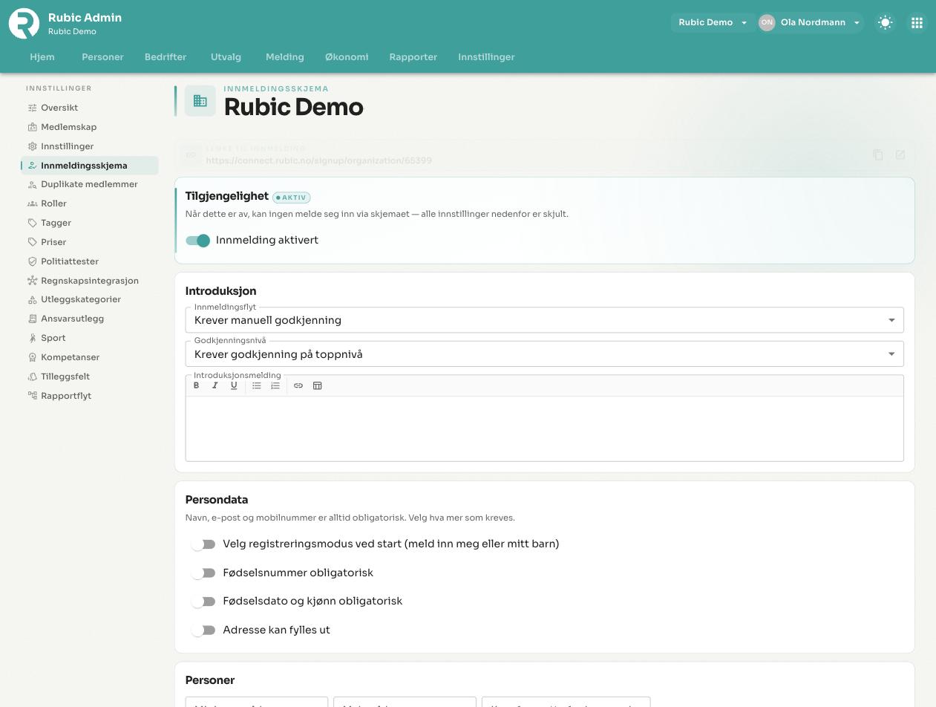This screenshot has height=707, width=936.
Task: Disable the Innmelding aktivert switch
Action: 197,241
